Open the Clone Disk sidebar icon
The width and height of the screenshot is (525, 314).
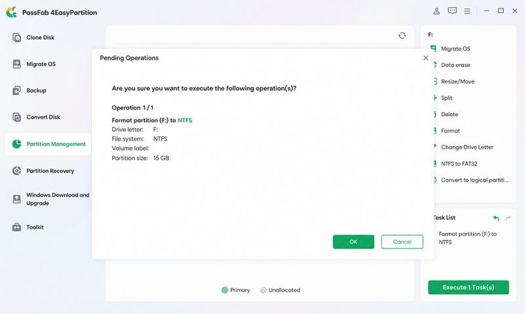pos(16,37)
